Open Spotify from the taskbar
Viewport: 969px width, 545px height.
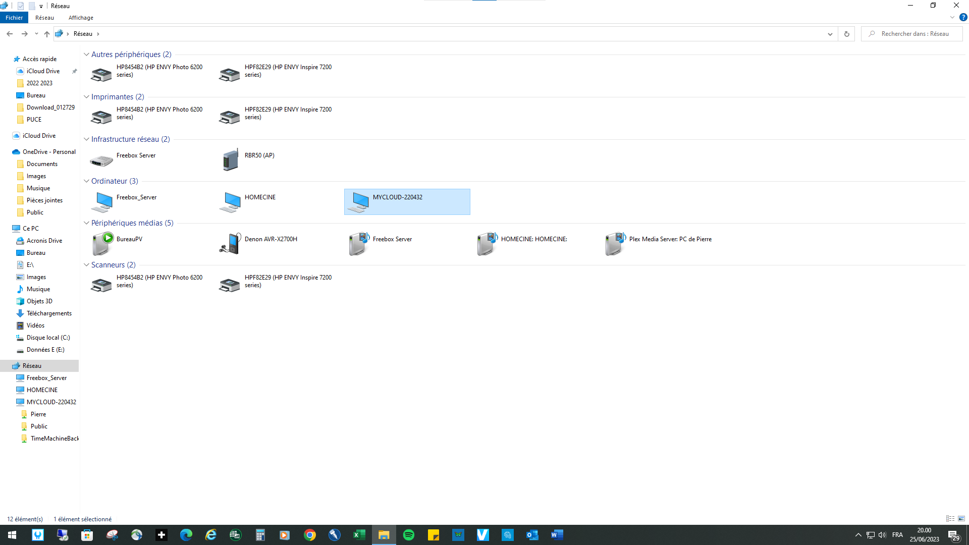tap(409, 535)
